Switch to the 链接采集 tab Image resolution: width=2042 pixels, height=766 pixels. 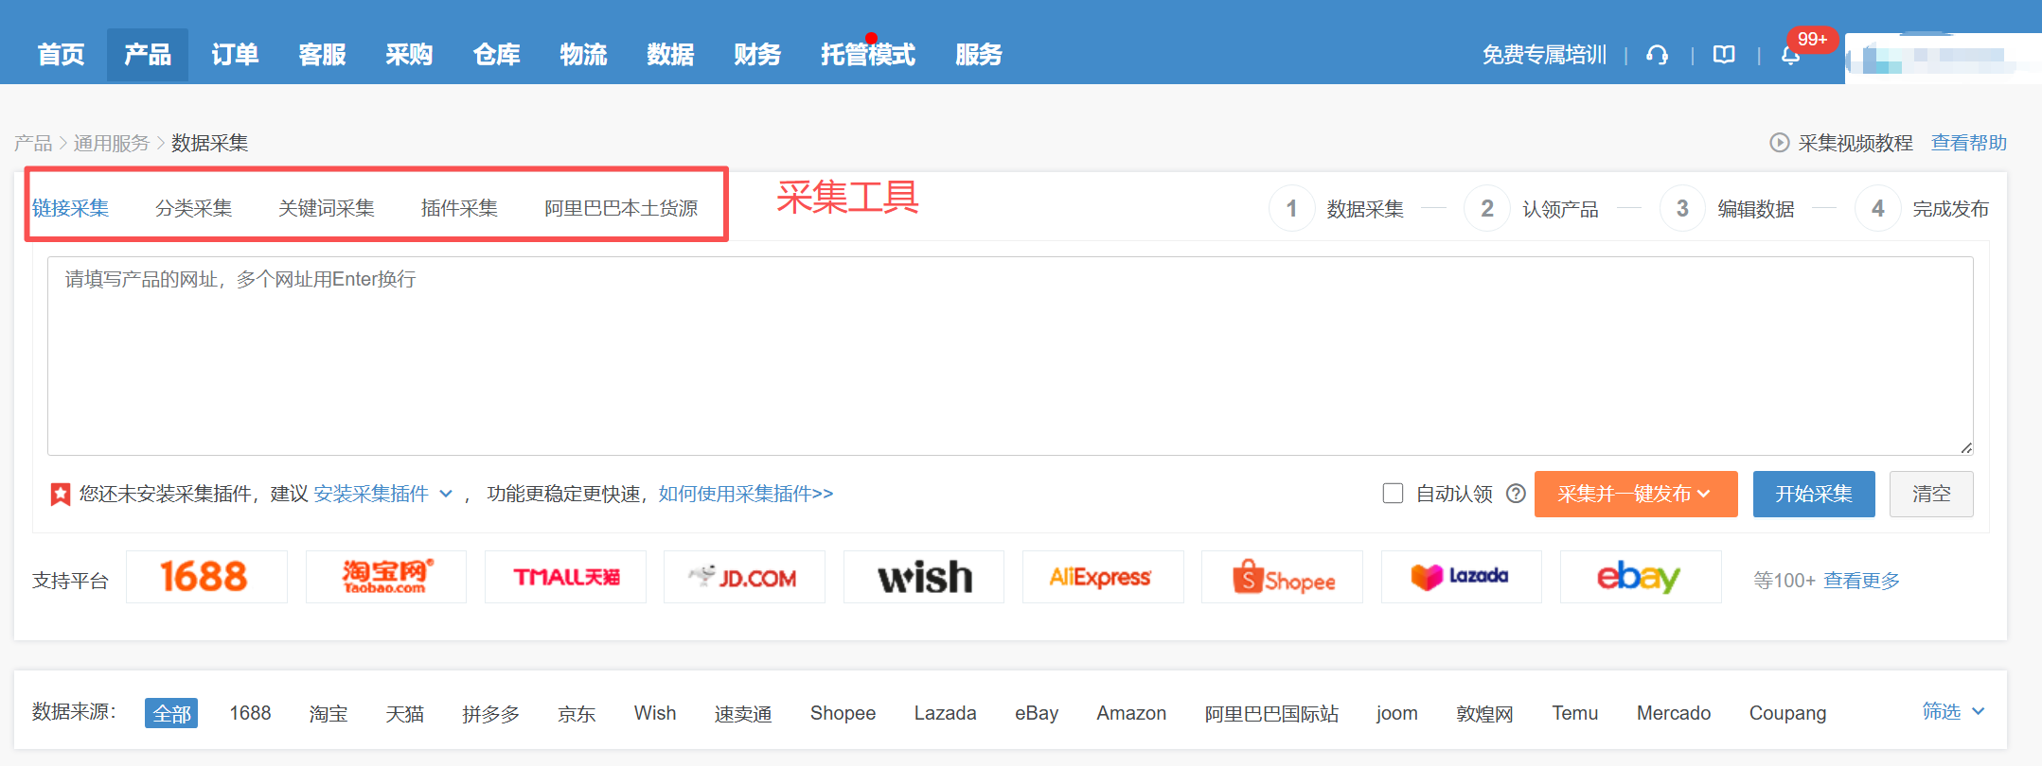(71, 208)
